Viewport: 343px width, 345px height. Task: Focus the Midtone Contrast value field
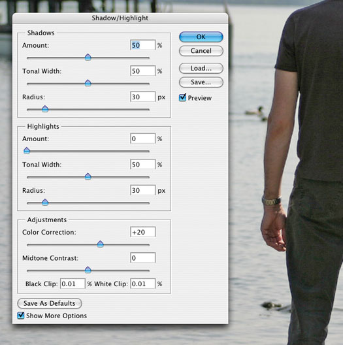[143, 257]
